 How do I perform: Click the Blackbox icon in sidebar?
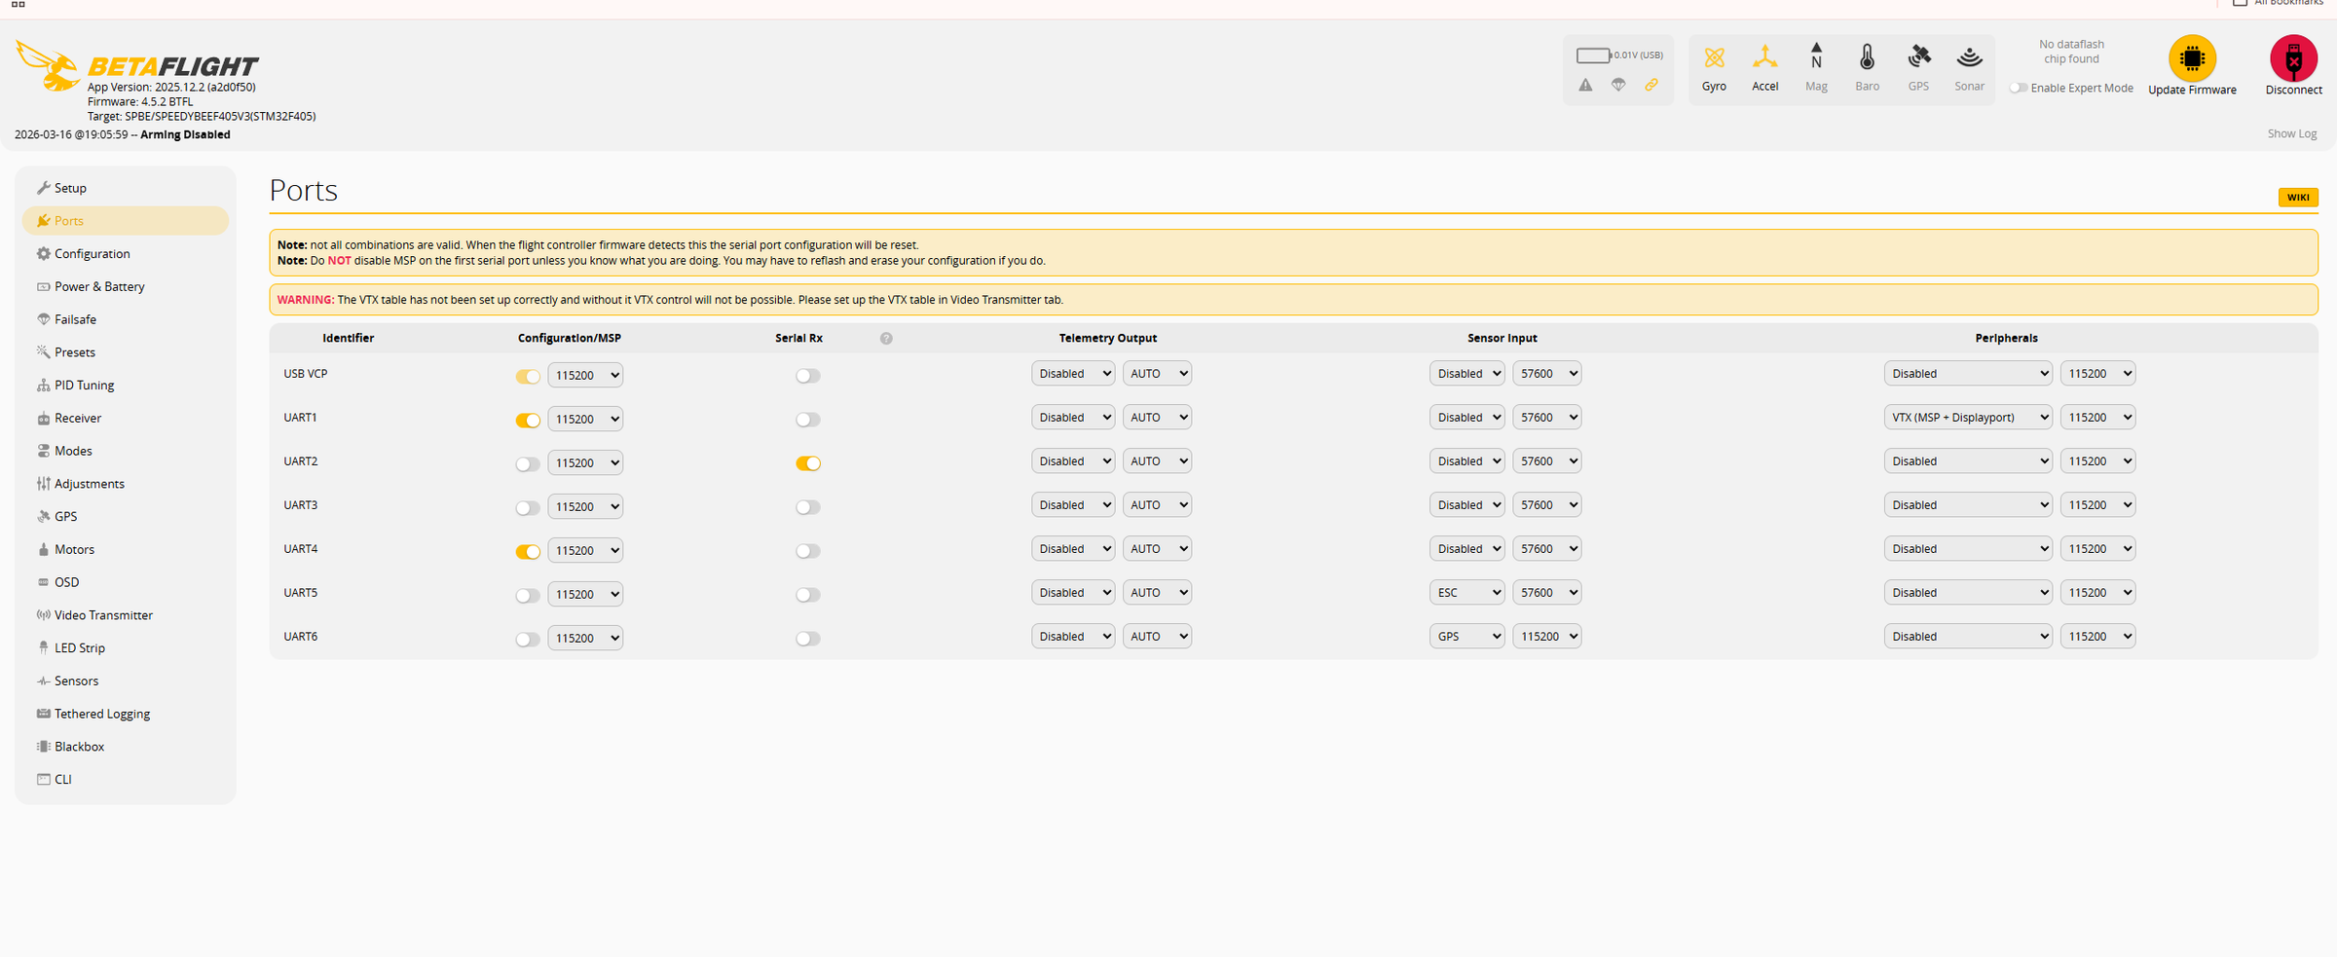tap(44, 747)
